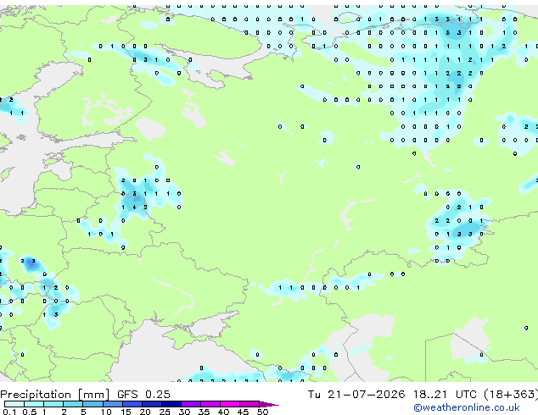Pick the legend swatch between 45 and 50
This screenshot has height=415, width=538.
point(249,404)
